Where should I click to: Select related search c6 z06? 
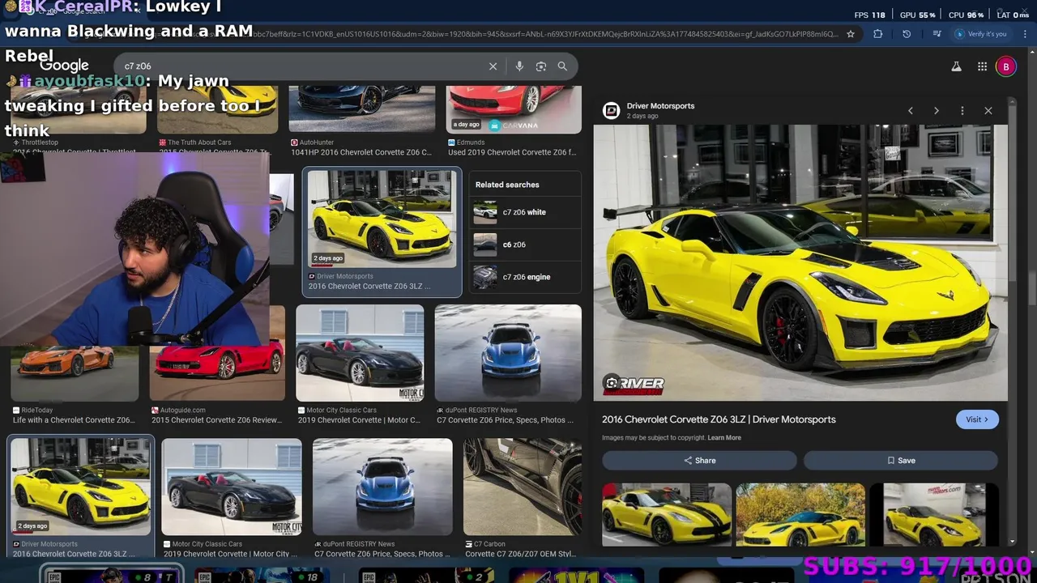tap(525, 245)
